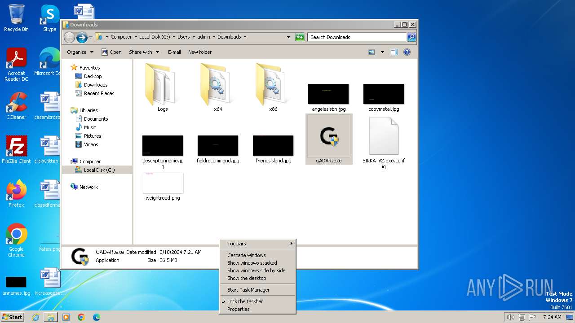Open the view options dropdown arrow
The height and width of the screenshot is (323, 575).
click(382, 52)
